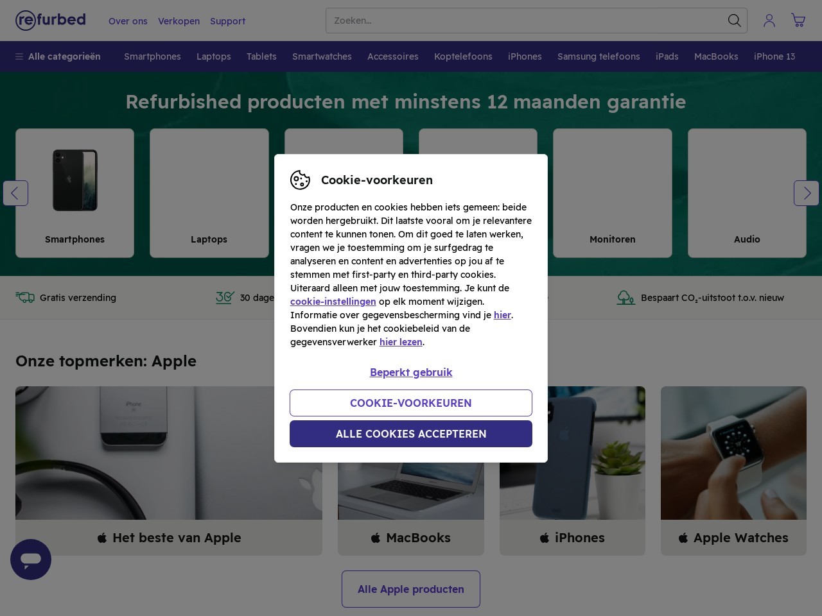The width and height of the screenshot is (822, 616).
Task: Click the previous carousel arrow
Action: tap(15, 193)
